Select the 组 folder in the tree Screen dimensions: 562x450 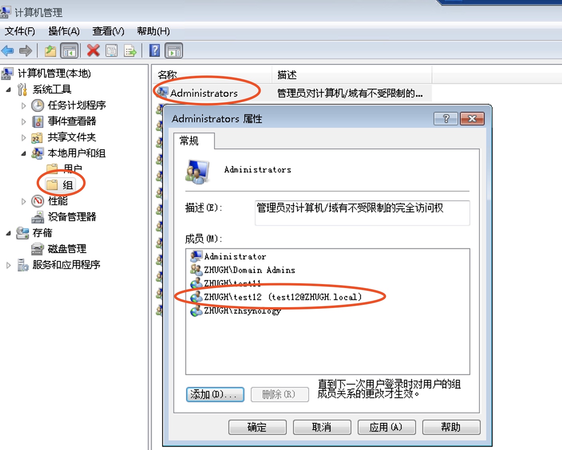[68, 185]
